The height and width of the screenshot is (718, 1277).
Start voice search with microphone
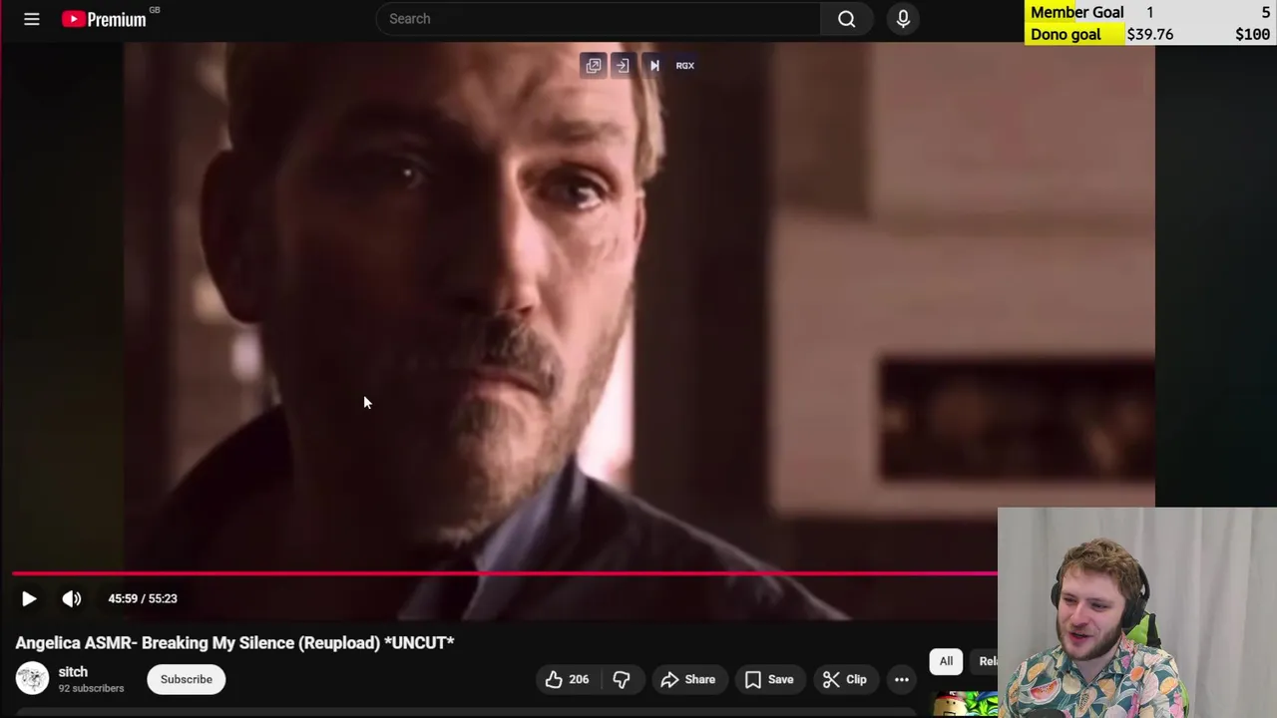pos(903,19)
